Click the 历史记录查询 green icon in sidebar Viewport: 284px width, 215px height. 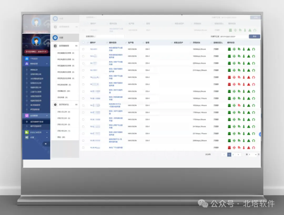27,132
